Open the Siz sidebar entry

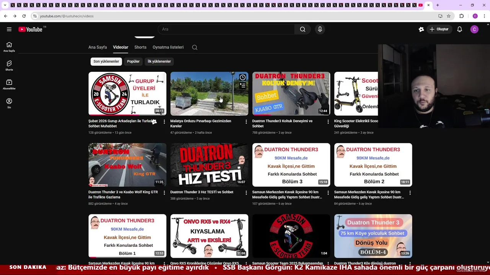[9, 104]
